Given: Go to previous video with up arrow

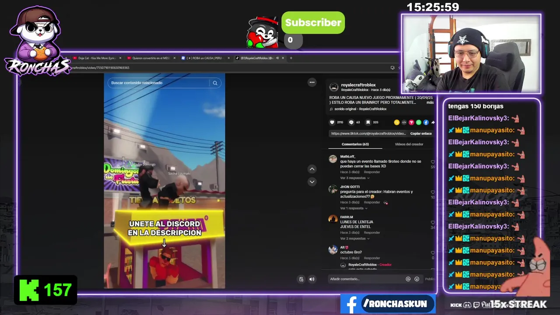Looking at the screenshot, I should (x=312, y=169).
